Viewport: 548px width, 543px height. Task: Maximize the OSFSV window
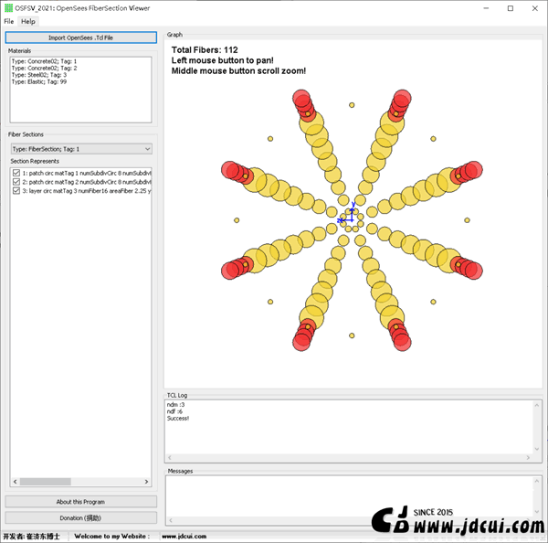(511, 8)
